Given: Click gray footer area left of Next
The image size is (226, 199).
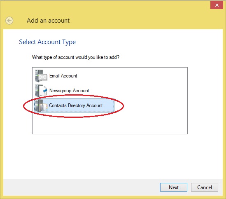Looking at the screenshot, I should 81,187.
